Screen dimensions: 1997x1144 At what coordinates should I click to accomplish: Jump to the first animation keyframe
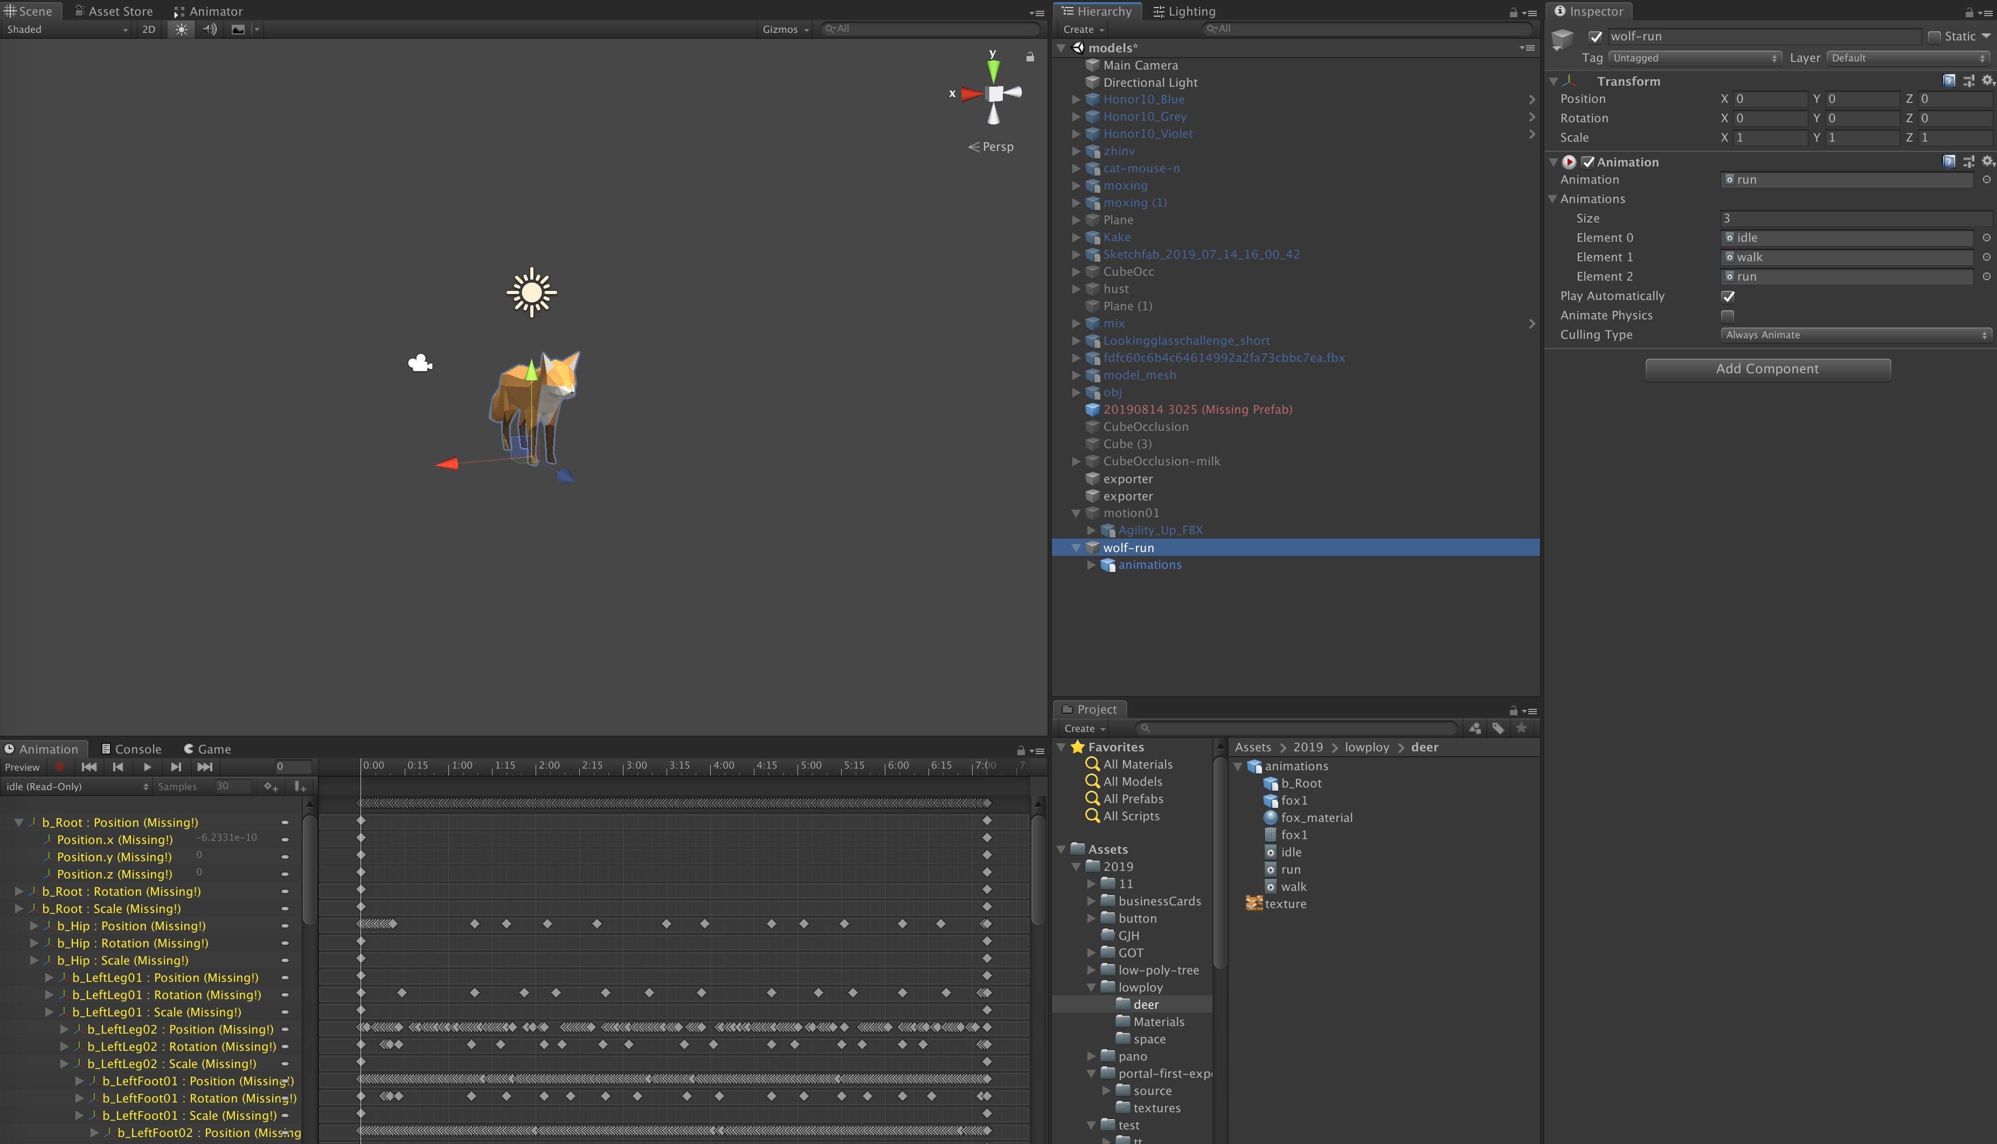click(x=89, y=767)
